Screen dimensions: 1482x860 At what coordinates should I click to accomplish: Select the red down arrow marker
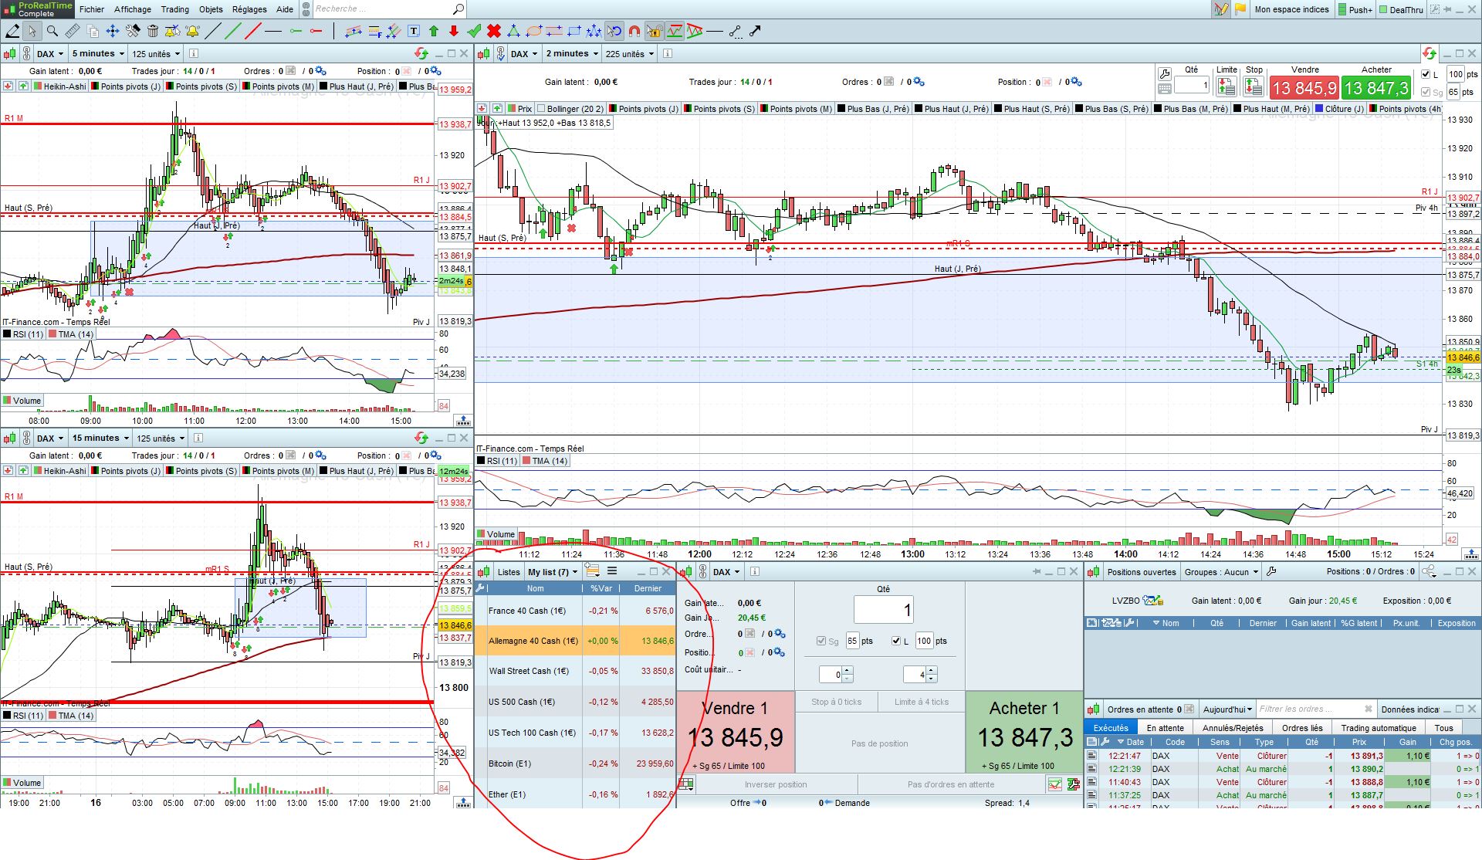pyautogui.click(x=453, y=32)
